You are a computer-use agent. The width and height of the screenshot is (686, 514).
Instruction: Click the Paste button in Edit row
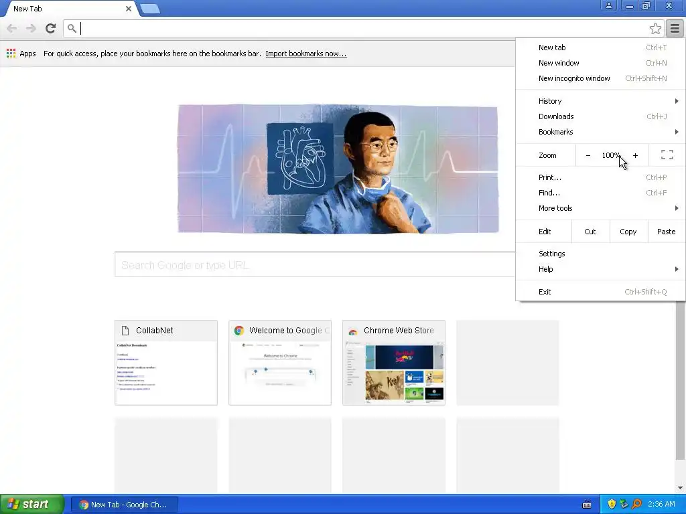[x=667, y=232]
